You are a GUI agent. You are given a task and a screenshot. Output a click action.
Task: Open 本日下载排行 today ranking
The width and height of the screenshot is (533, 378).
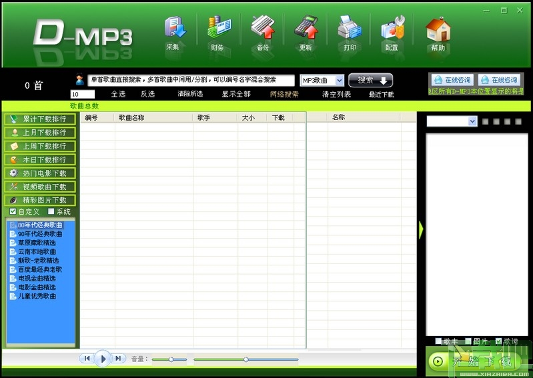40,159
